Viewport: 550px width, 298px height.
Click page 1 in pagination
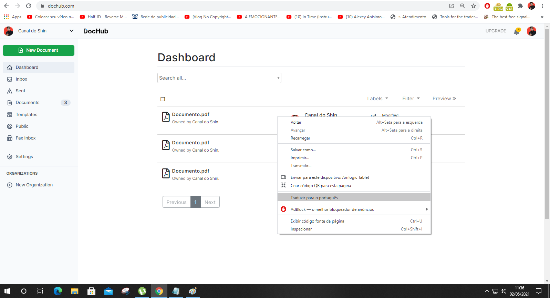(x=196, y=202)
